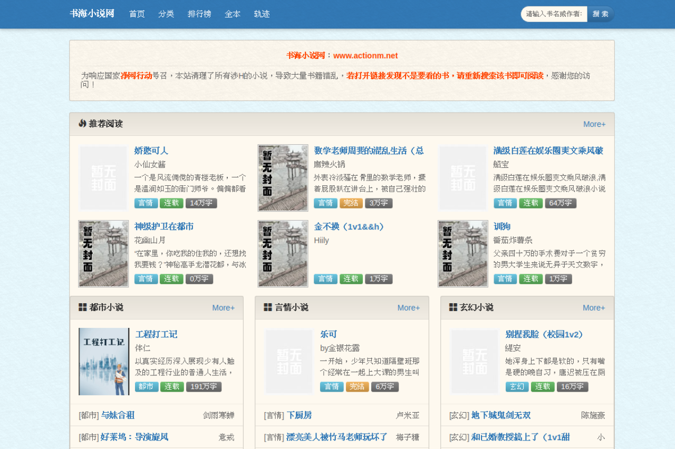The height and width of the screenshot is (449, 675).
Task: Open 地下城鬼剑无双 in 玄幻 list
Action: (x=501, y=415)
